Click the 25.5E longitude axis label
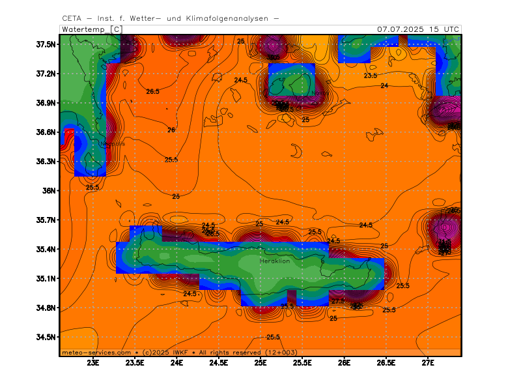This screenshot has width=521, height=391. (x=302, y=363)
